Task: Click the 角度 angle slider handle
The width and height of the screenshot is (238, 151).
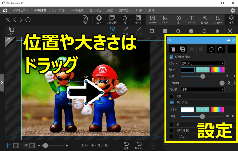Action: click(203, 76)
